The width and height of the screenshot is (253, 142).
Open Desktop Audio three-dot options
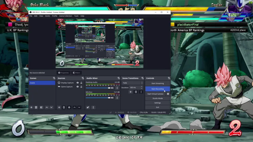pos(117,88)
